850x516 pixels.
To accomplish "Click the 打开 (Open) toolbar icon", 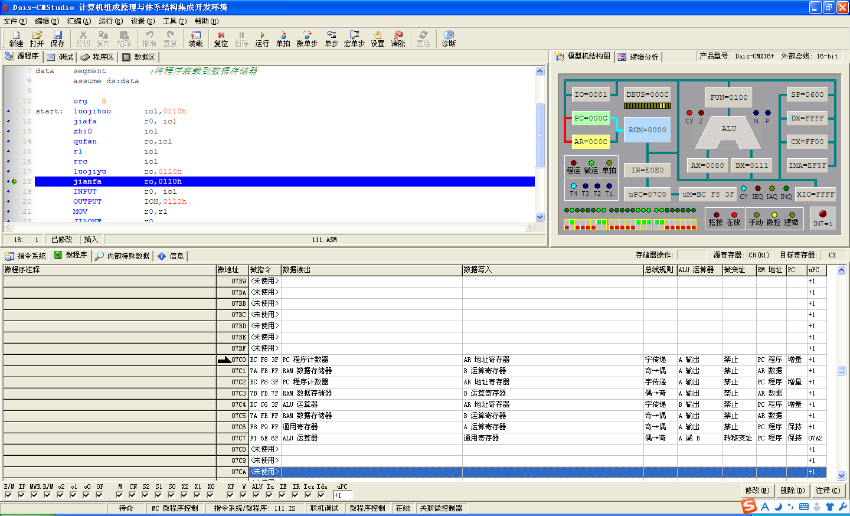I will pos(37,39).
